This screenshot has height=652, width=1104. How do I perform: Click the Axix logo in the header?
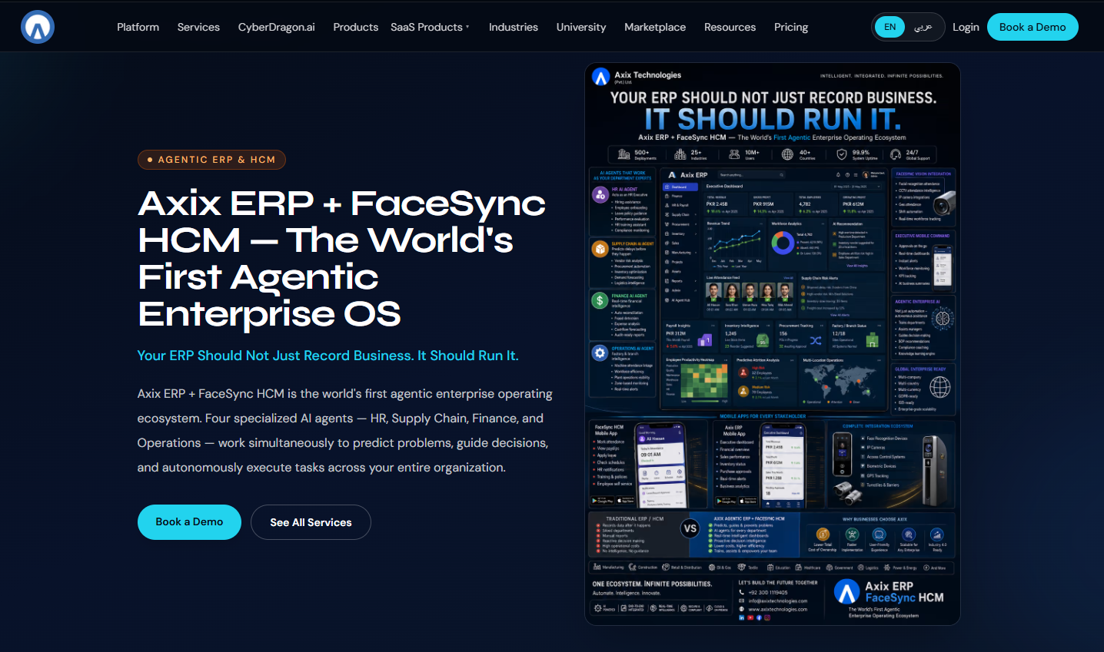tap(38, 27)
